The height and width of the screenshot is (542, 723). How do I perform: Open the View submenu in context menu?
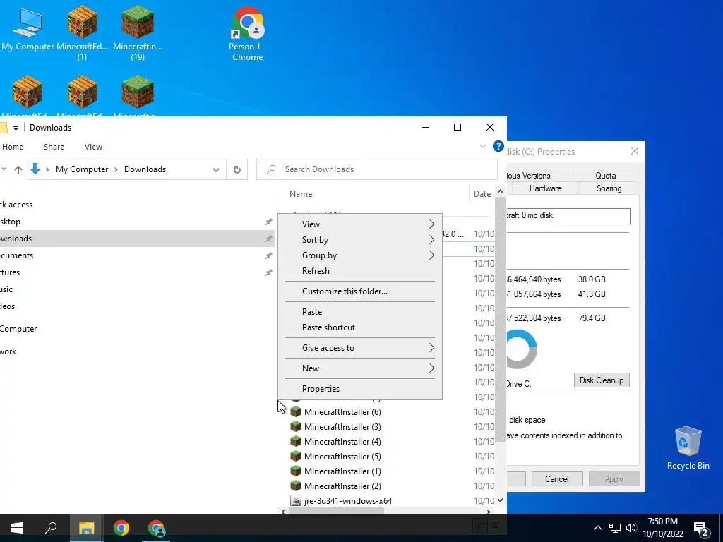[360, 224]
